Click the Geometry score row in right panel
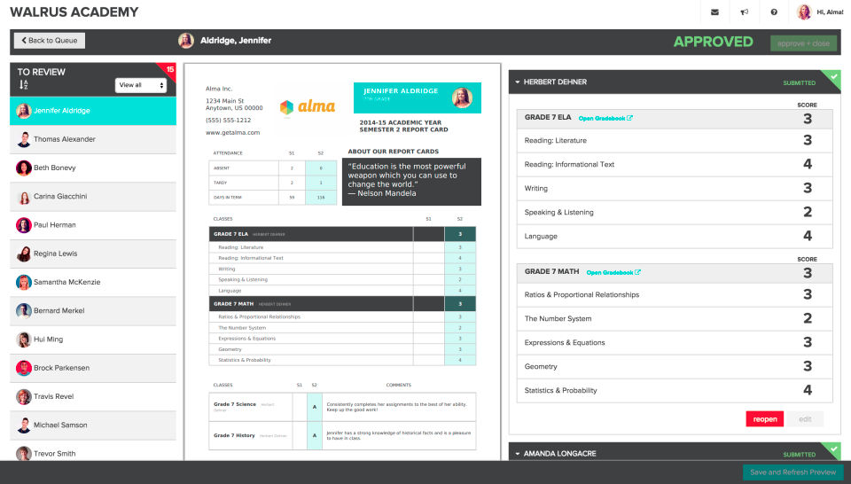Image resolution: width=851 pixels, height=484 pixels. point(675,366)
